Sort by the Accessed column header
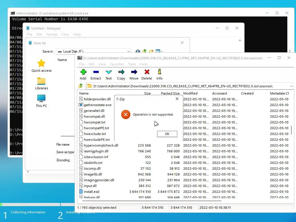The height and width of the screenshot is (222, 296). pyautogui.click(x=219, y=93)
